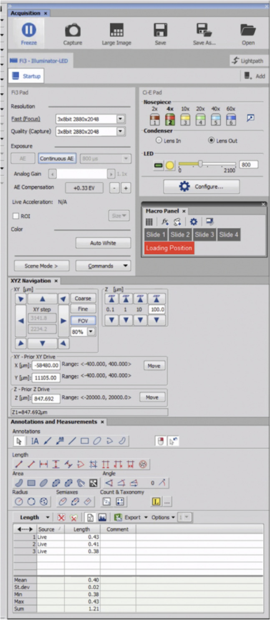Viewport: 270px width, 620px height.
Task: Open the Quality (Capture) resolution dropdown
Action: [x=121, y=132]
